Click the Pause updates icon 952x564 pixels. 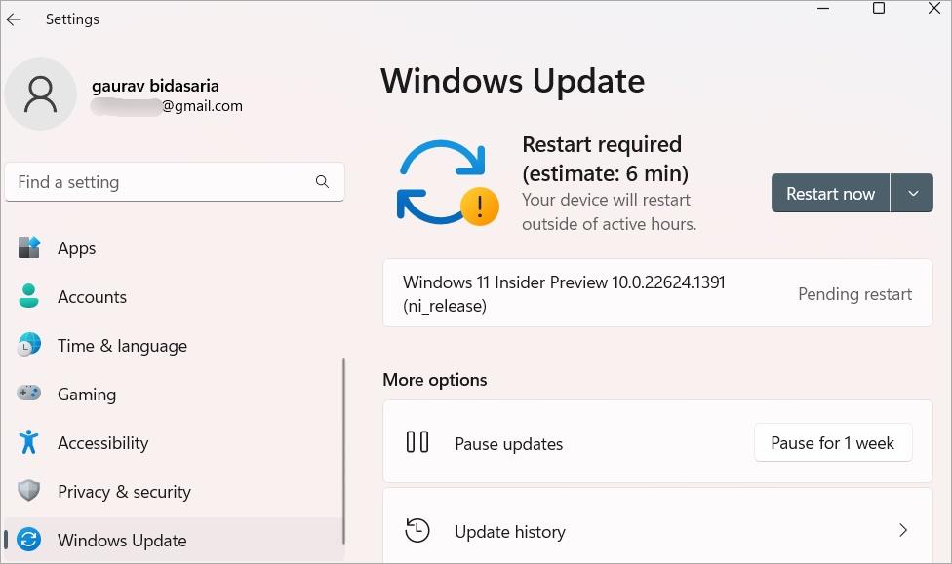pyautogui.click(x=417, y=442)
